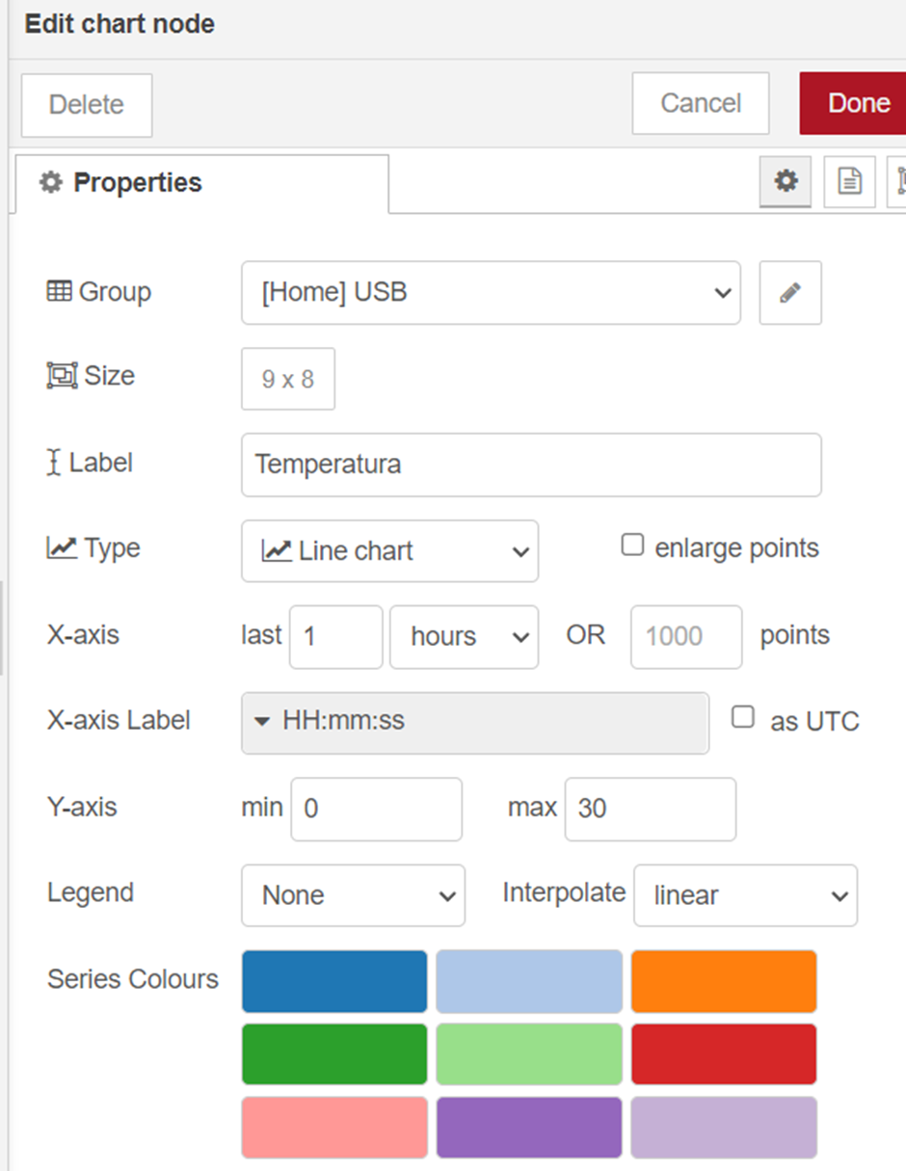Open the Legend dropdown set to None
The width and height of the screenshot is (906, 1171).
[x=353, y=895]
